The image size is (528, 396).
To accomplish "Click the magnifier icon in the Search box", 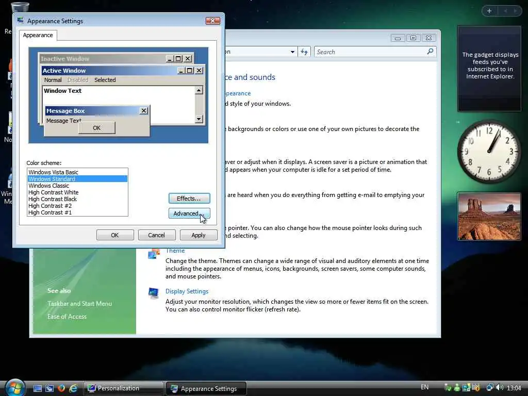I will coord(430,52).
